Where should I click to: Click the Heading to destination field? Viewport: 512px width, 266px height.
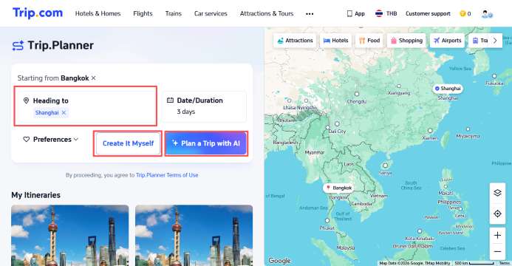pyautogui.click(x=85, y=106)
